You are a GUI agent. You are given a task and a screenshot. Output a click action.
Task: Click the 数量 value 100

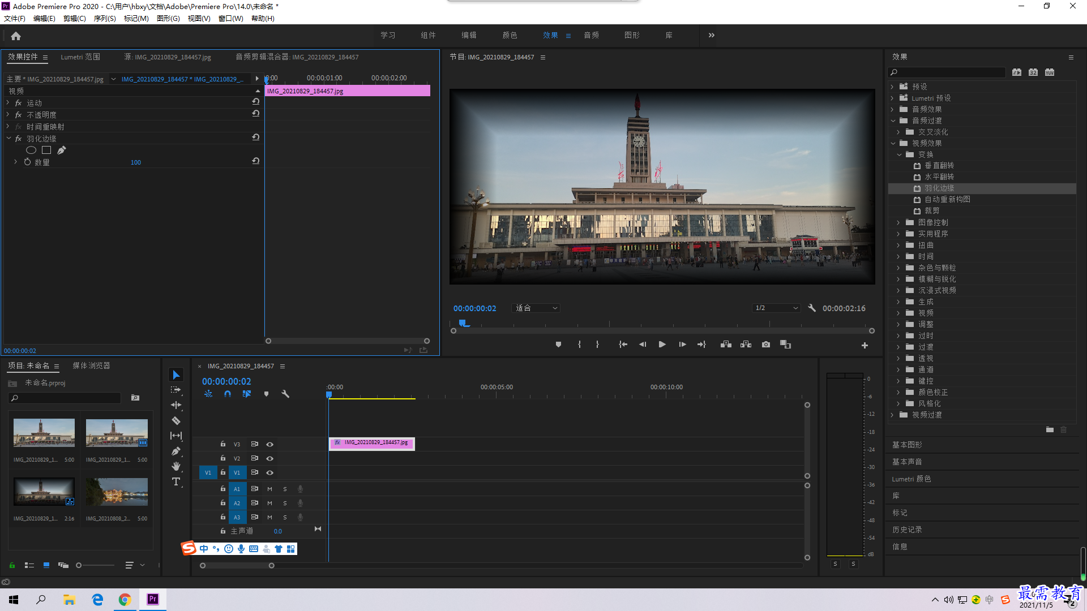(136, 162)
